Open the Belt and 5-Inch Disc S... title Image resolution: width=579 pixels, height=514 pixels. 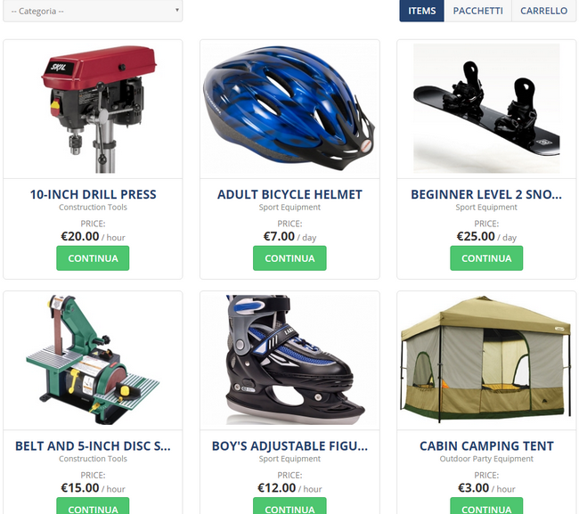93,446
